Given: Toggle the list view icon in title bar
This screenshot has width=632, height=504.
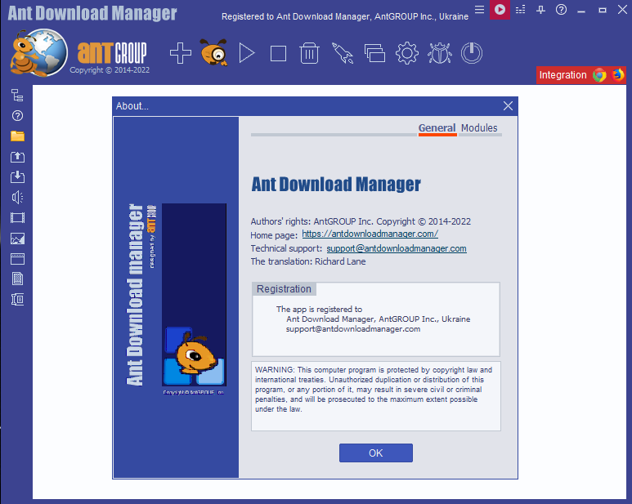Looking at the screenshot, I should (x=520, y=10).
